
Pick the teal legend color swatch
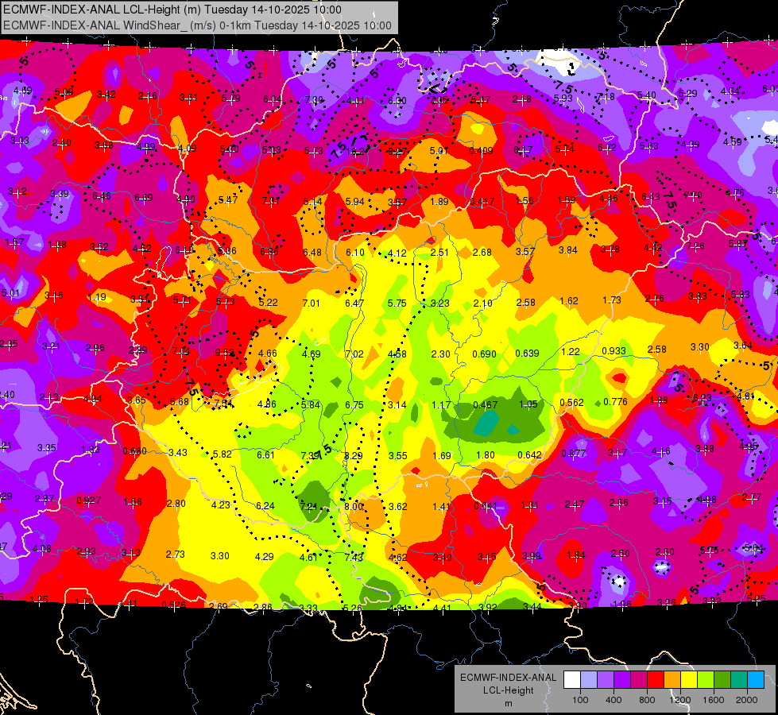point(739,680)
